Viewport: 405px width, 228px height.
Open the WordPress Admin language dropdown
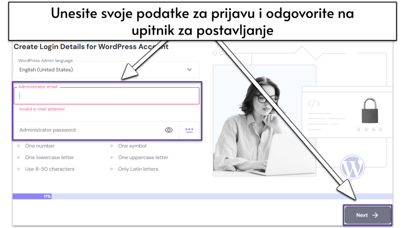coord(106,69)
